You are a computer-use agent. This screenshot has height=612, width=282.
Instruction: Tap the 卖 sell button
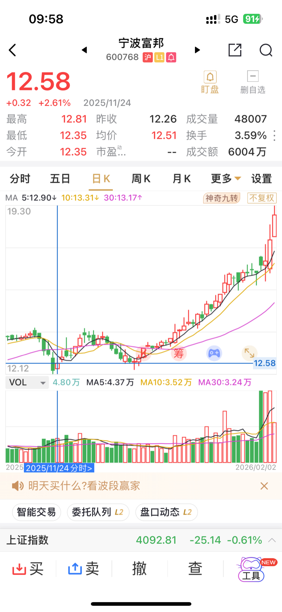(84, 569)
